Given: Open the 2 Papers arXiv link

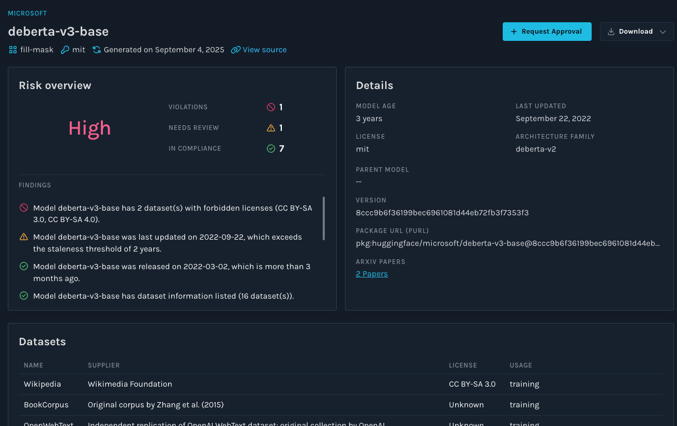Looking at the screenshot, I should pyautogui.click(x=372, y=274).
